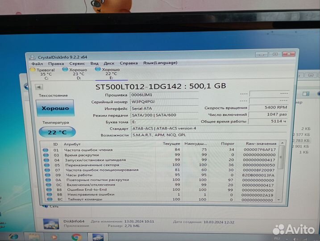Select the Повторные попытки раскрутки row
320x241 pixels.
coord(160,180)
